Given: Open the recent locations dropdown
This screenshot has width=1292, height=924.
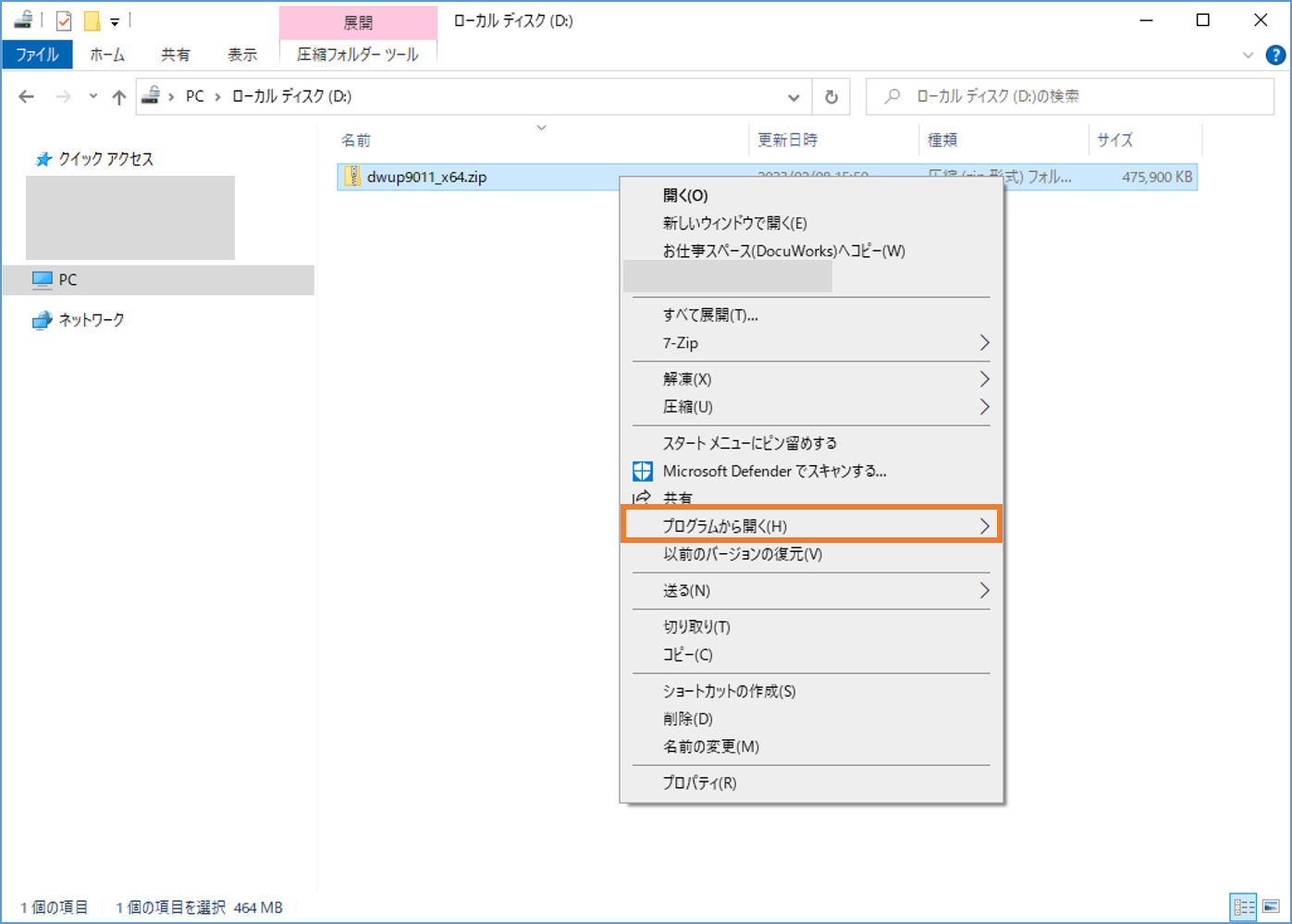Looking at the screenshot, I should coord(92,96).
